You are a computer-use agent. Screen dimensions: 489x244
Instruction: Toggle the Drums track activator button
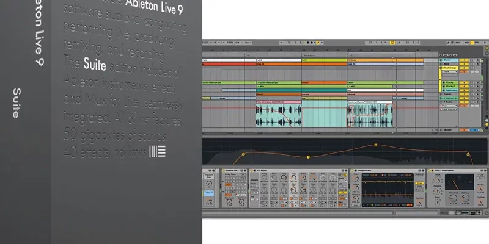(x=465, y=60)
